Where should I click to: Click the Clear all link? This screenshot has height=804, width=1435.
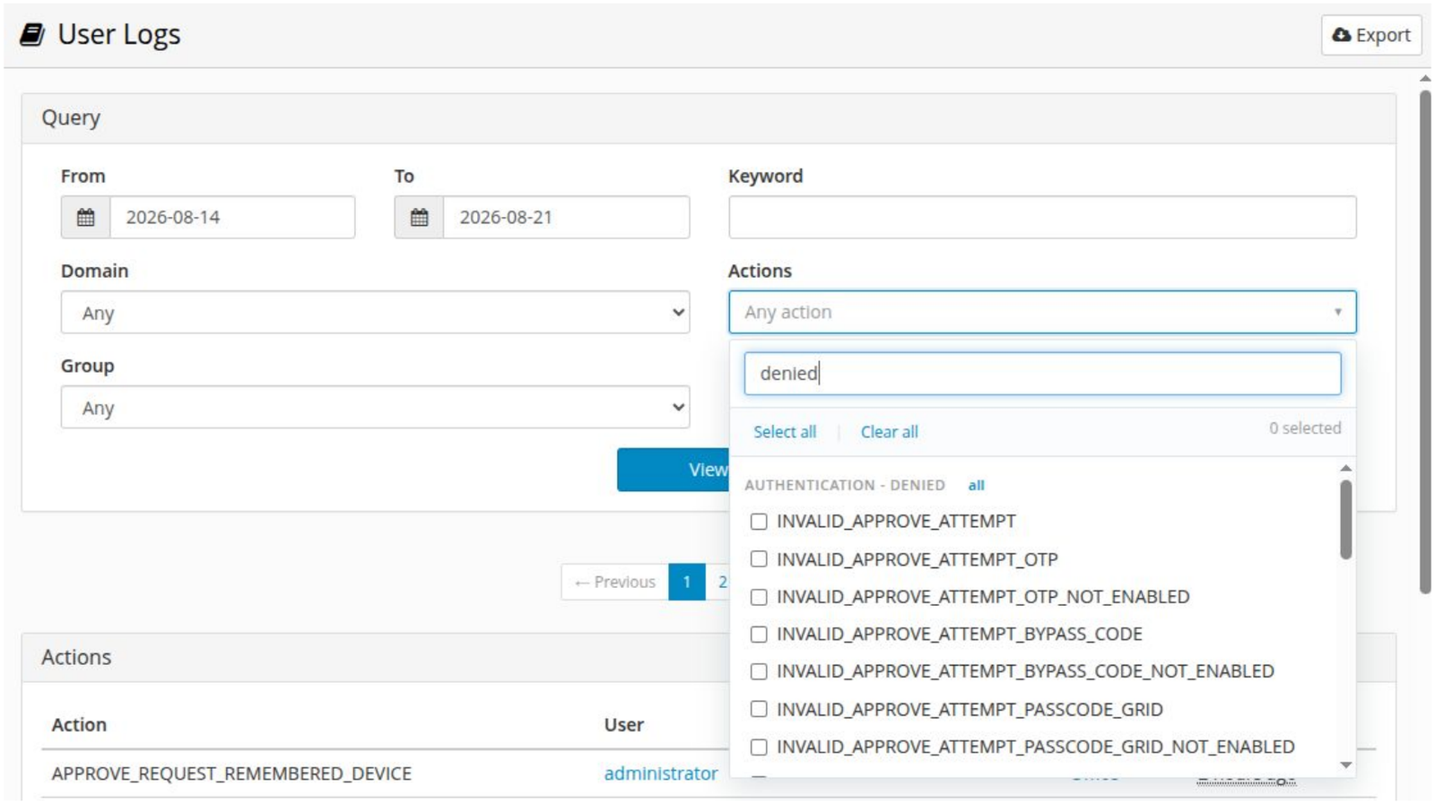pyautogui.click(x=890, y=432)
